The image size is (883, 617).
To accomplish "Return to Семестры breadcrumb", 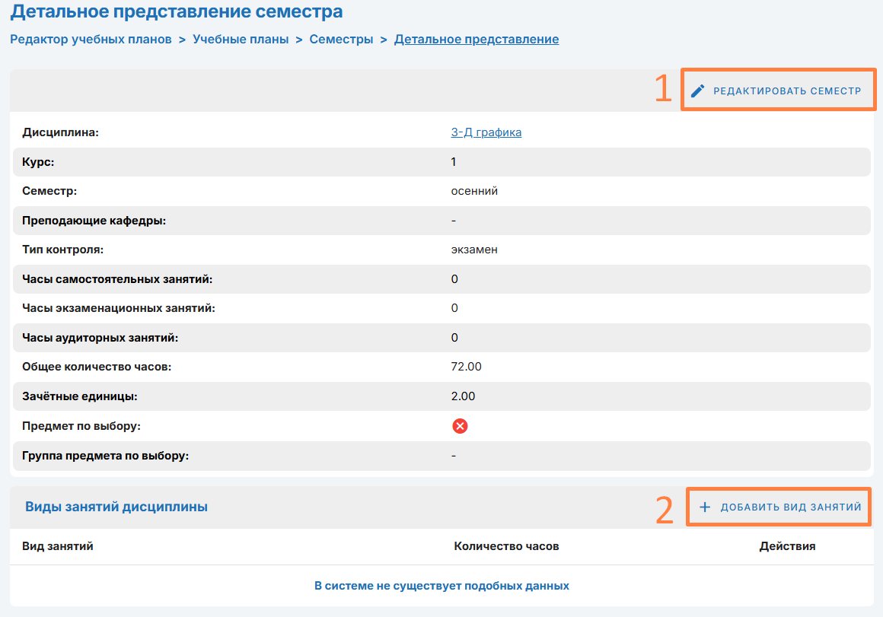I will pos(341,40).
